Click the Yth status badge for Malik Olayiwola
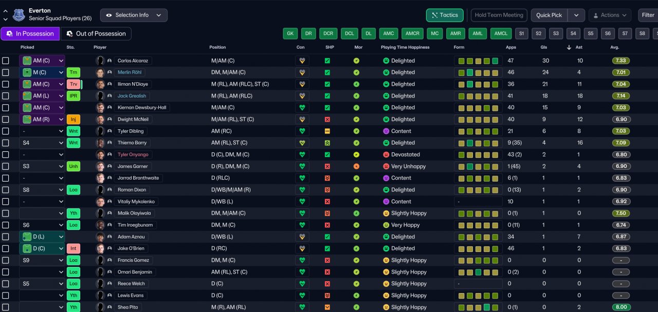 (74, 213)
